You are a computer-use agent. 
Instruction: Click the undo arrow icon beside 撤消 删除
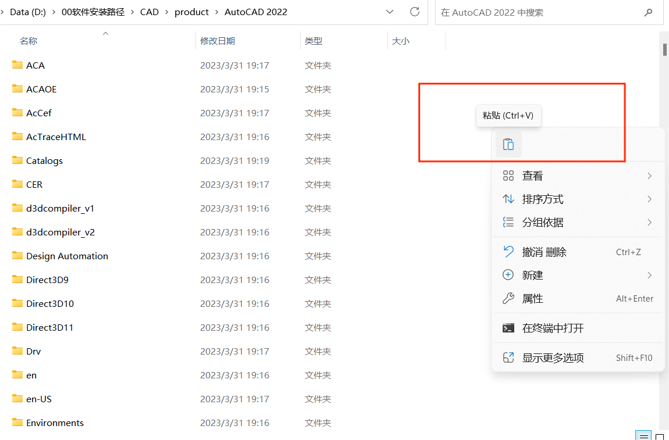[x=508, y=251]
